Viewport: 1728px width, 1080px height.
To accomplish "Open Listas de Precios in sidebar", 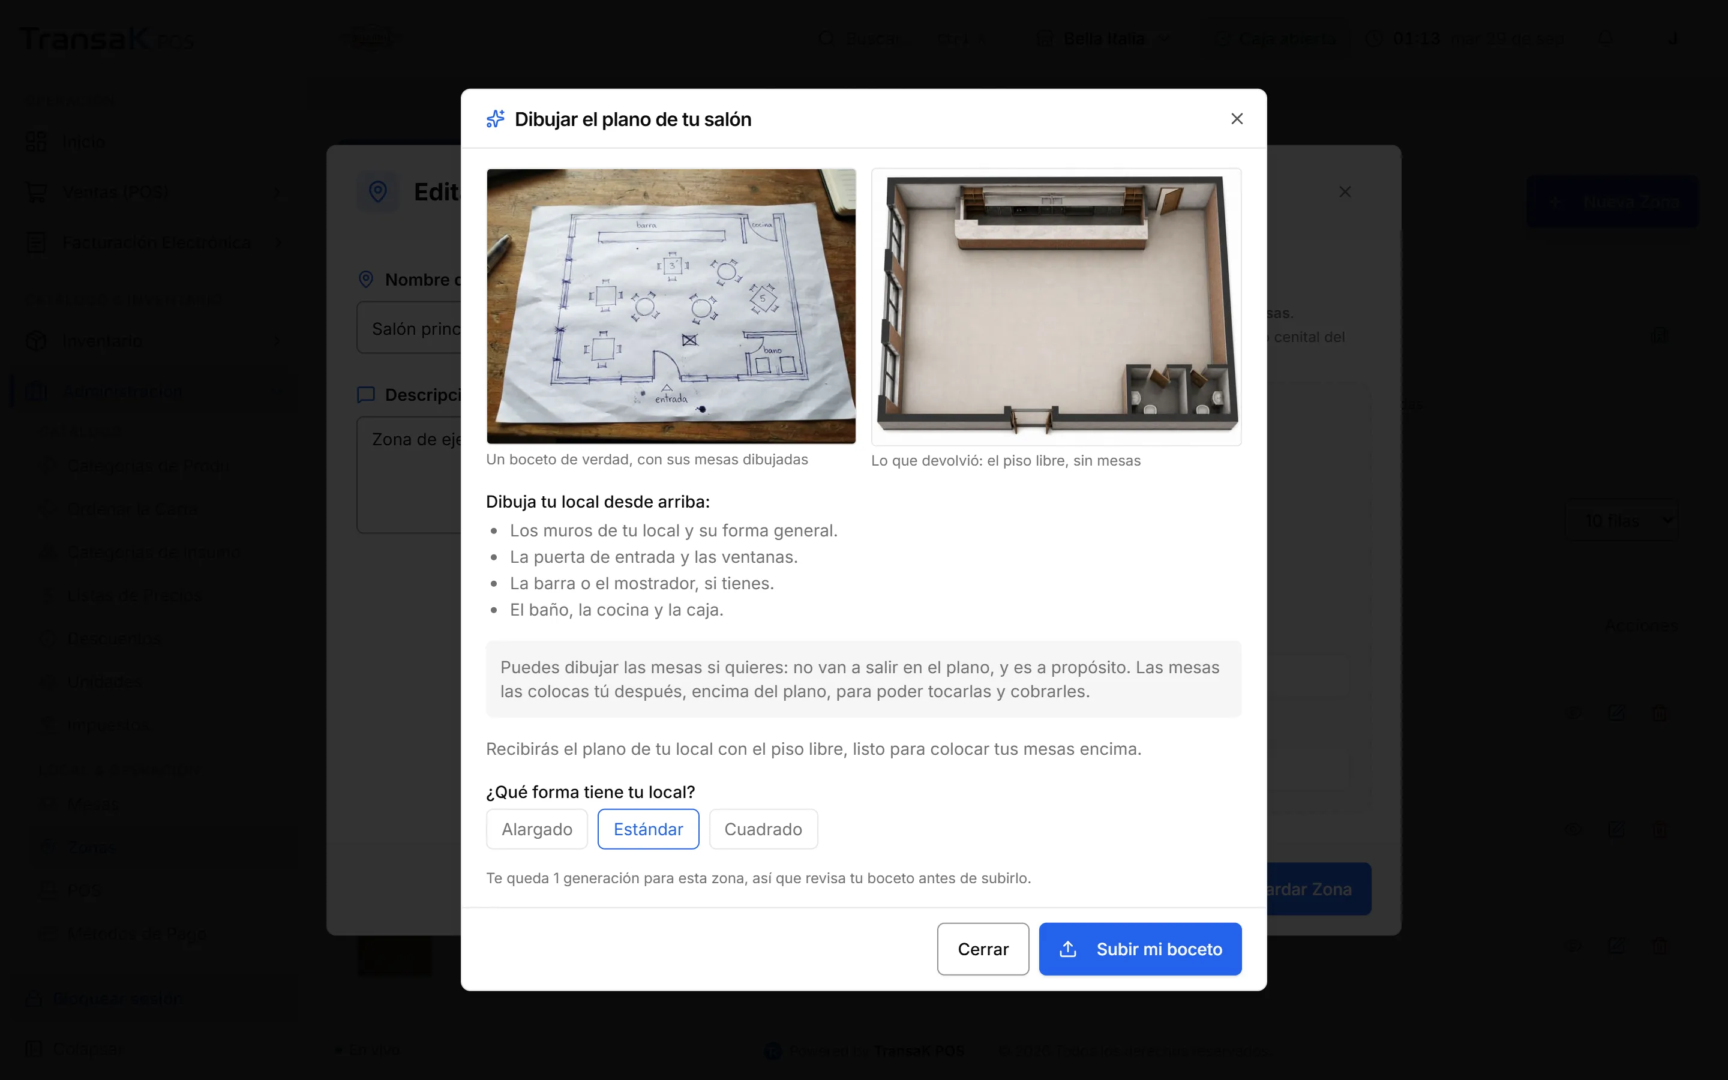I will [x=134, y=596].
